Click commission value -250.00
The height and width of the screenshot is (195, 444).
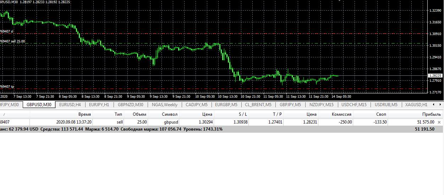345,122
